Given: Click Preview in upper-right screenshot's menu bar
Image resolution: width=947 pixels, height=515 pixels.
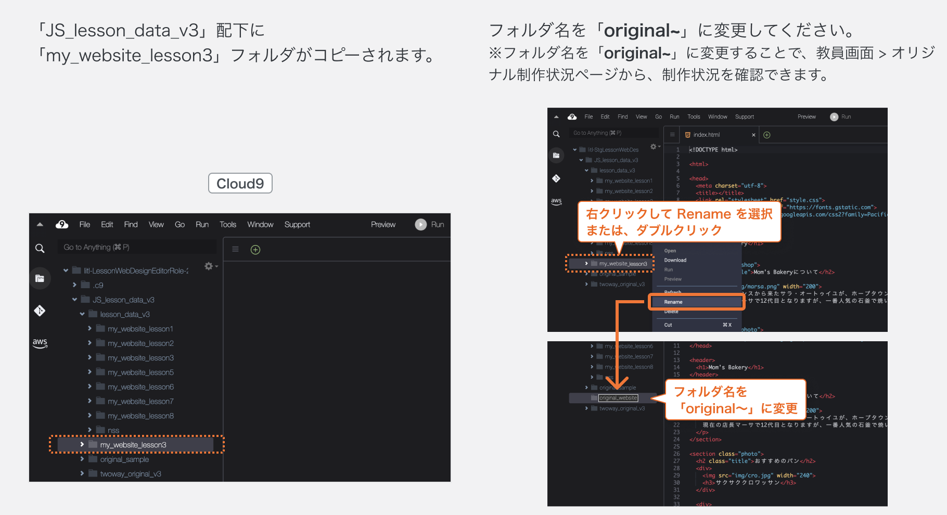Looking at the screenshot, I should (x=807, y=117).
